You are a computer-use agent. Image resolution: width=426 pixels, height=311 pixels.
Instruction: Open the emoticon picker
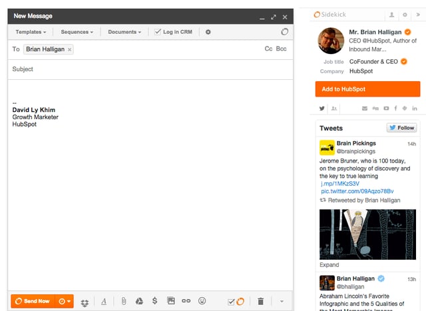tap(202, 300)
